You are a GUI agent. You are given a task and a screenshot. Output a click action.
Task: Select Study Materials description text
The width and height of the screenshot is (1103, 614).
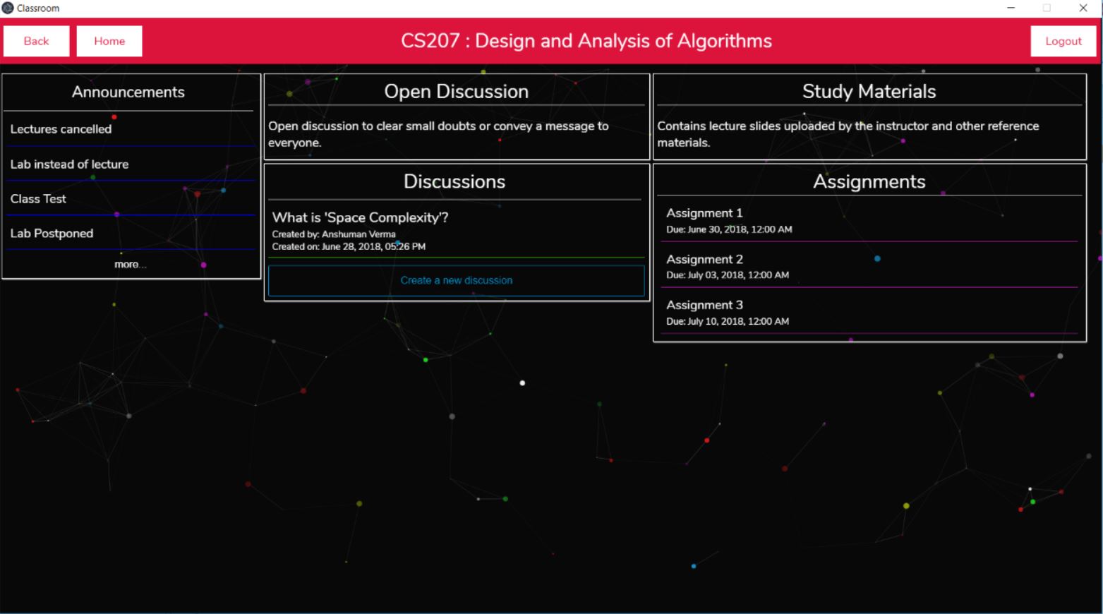pos(848,133)
